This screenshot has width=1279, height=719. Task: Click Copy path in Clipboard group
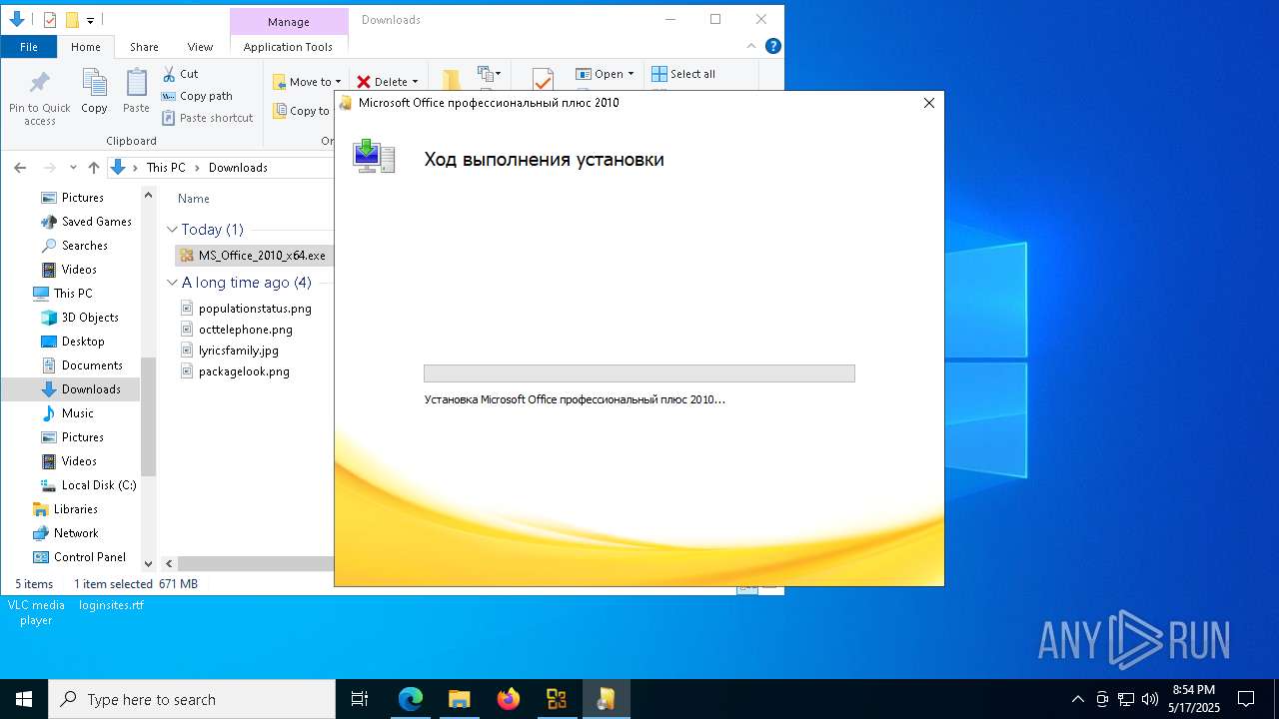(x=197, y=96)
